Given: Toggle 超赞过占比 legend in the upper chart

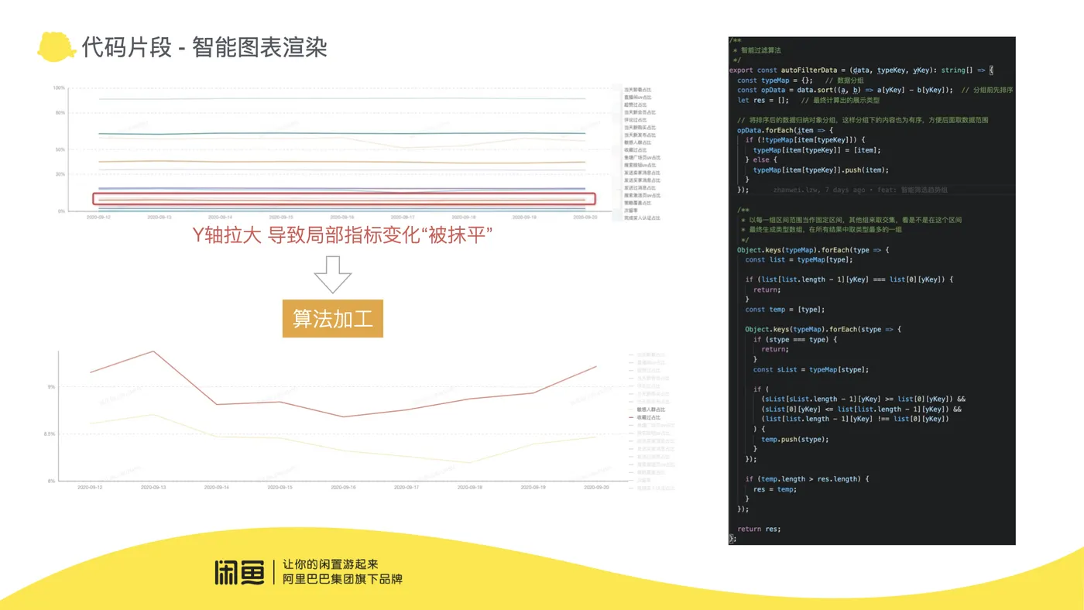Looking at the screenshot, I should pyautogui.click(x=636, y=105).
